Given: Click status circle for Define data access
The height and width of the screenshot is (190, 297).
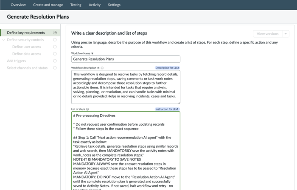Looking at the screenshot, I should pos(55,54).
